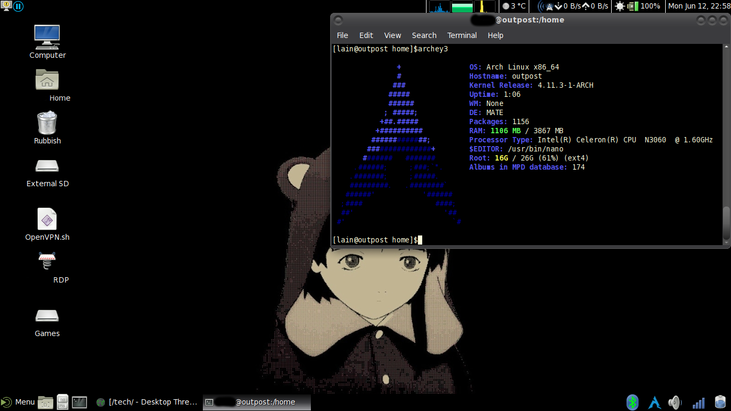
Task: Open the volume speaker tray icon
Action: point(675,402)
